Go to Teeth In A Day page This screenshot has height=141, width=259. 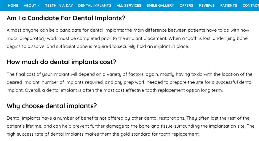click(x=59, y=6)
